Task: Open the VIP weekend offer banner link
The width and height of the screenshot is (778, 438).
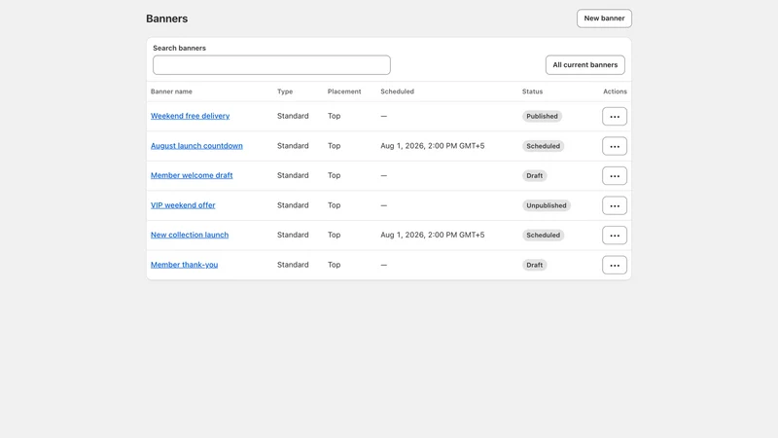Action: click(183, 205)
